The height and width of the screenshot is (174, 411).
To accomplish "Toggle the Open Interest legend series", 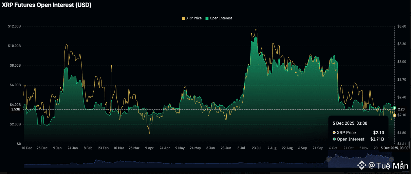I will click(221, 18).
